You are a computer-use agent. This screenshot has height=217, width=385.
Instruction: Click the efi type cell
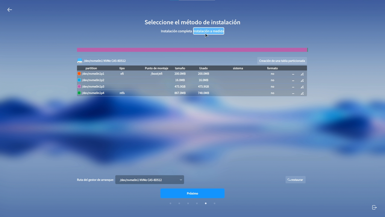[x=122, y=73]
